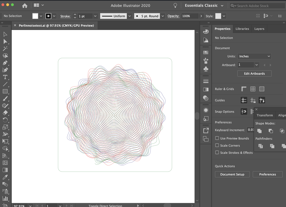Select the Symbol Sprayer tool
Screen dimensions: 286x207
coord(5,191)
